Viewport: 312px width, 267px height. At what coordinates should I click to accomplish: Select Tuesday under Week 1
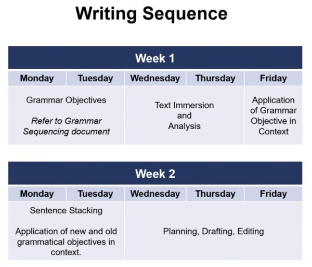coord(95,79)
